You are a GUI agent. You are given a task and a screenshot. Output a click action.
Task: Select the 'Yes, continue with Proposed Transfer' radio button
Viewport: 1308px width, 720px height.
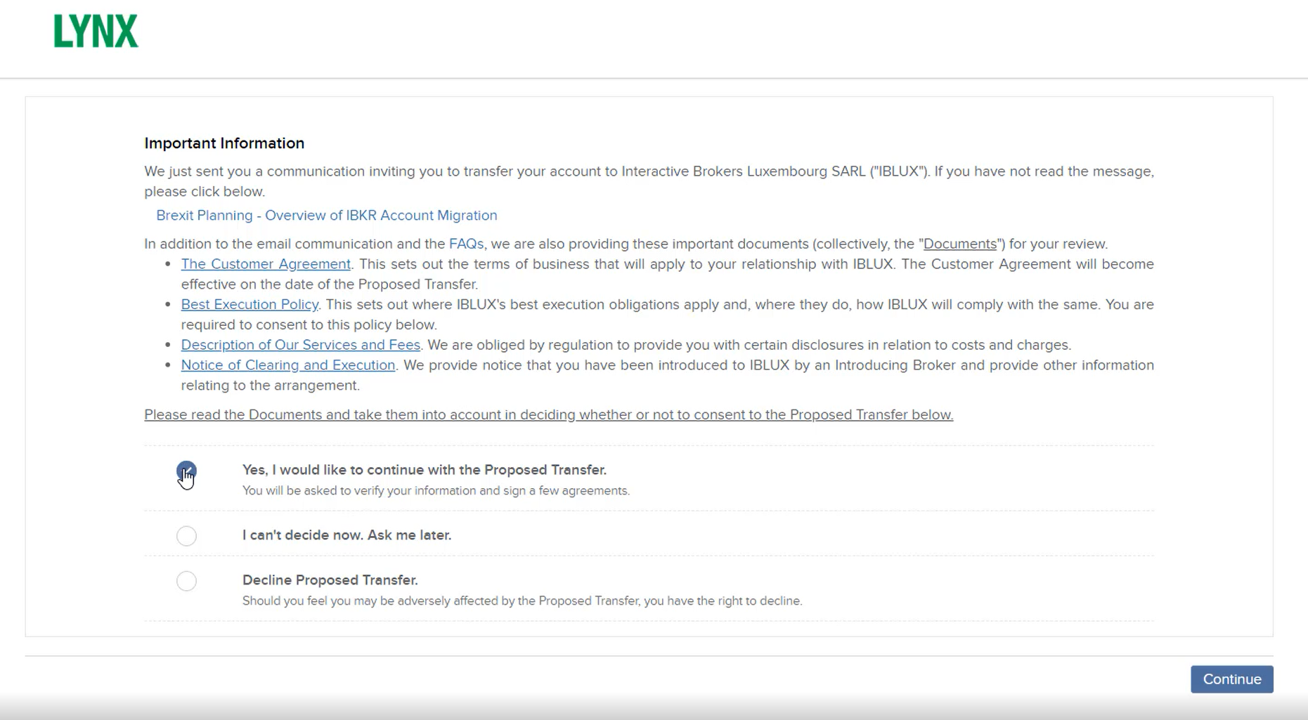(x=186, y=471)
